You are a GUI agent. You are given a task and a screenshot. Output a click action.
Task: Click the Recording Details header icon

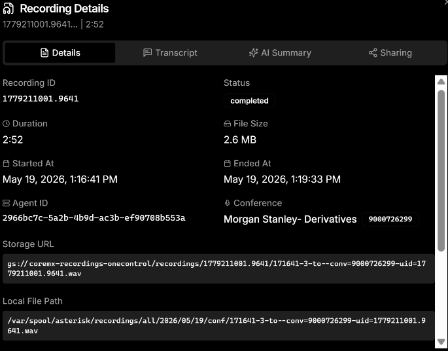point(9,9)
